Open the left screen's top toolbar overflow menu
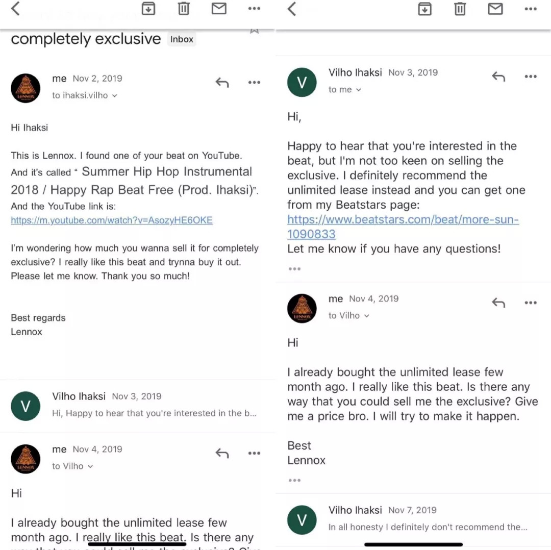Viewport: 551px width, 550px height. 254,9
